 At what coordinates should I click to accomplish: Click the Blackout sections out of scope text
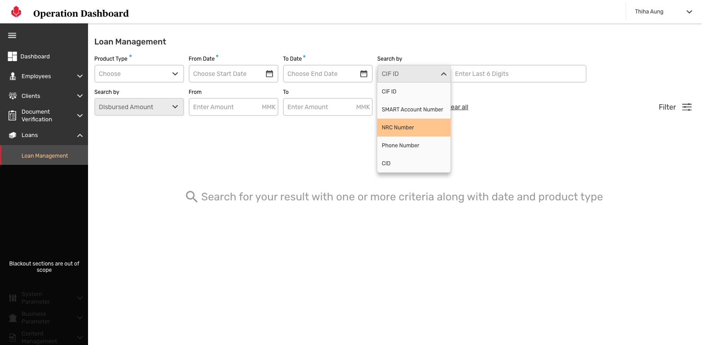pos(44,267)
